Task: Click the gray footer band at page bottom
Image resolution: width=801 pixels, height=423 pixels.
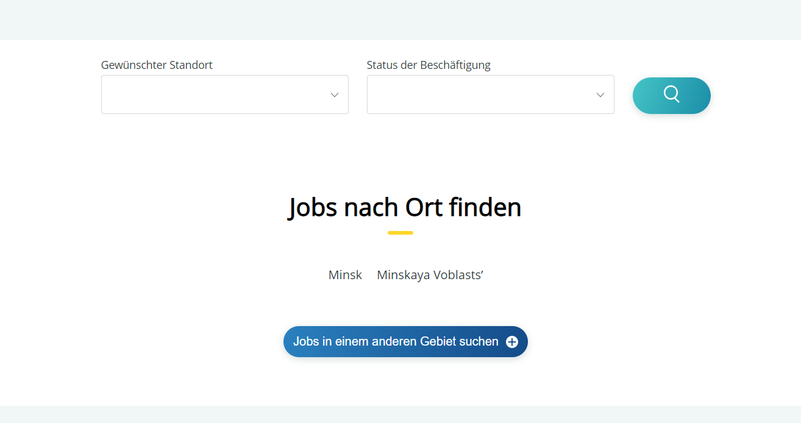Action: point(400,414)
